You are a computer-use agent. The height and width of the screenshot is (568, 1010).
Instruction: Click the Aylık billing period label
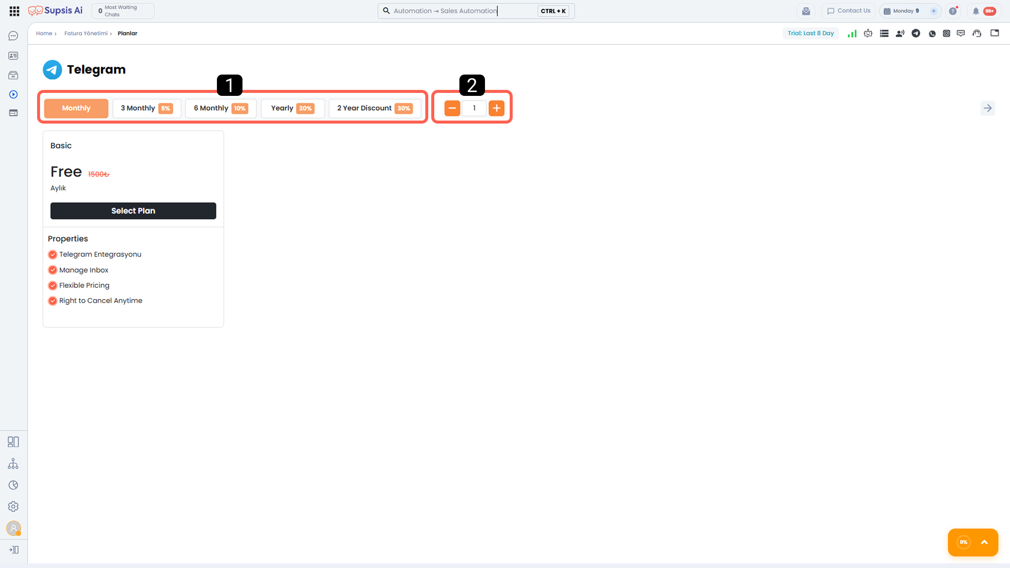[58, 188]
